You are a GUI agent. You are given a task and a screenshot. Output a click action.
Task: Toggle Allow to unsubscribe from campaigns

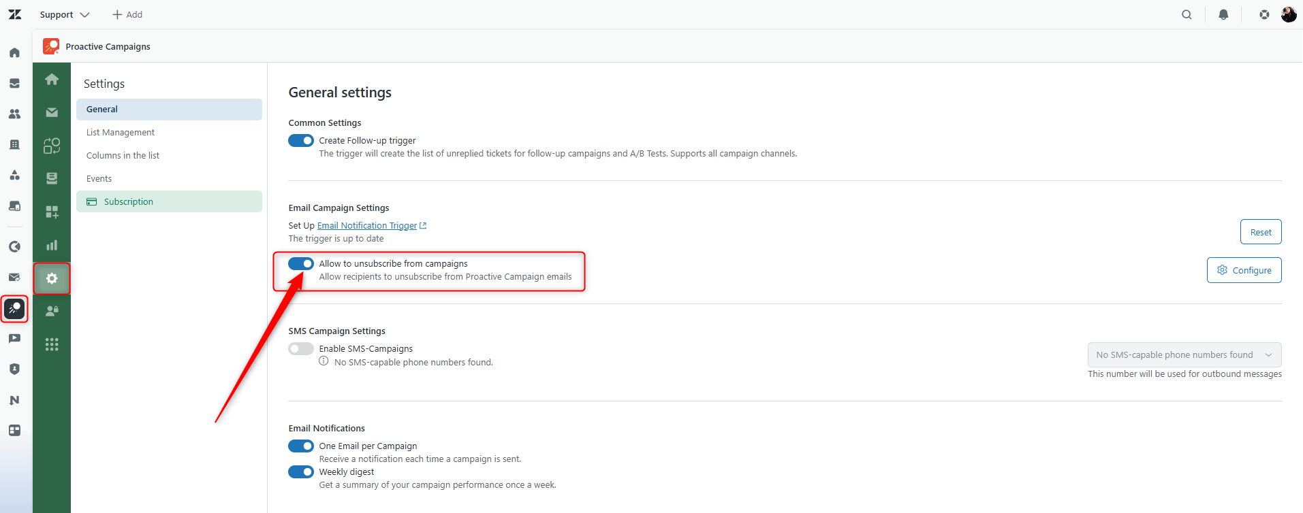click(301, 263)
